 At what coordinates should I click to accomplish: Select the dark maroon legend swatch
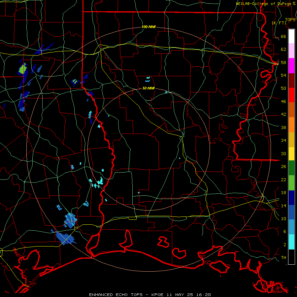[291, 81]
